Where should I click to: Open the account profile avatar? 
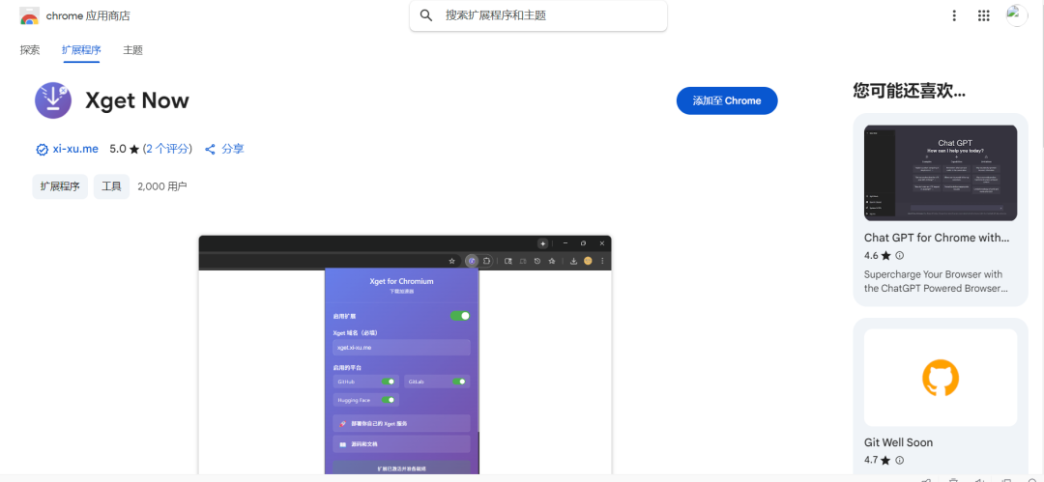pyautogui.click(x=1017, y=15)
